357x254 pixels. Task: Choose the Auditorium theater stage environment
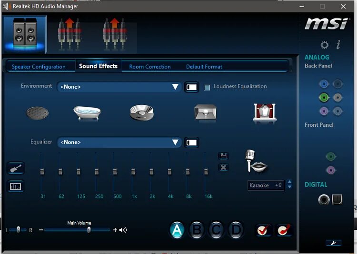tap(265, 113)
